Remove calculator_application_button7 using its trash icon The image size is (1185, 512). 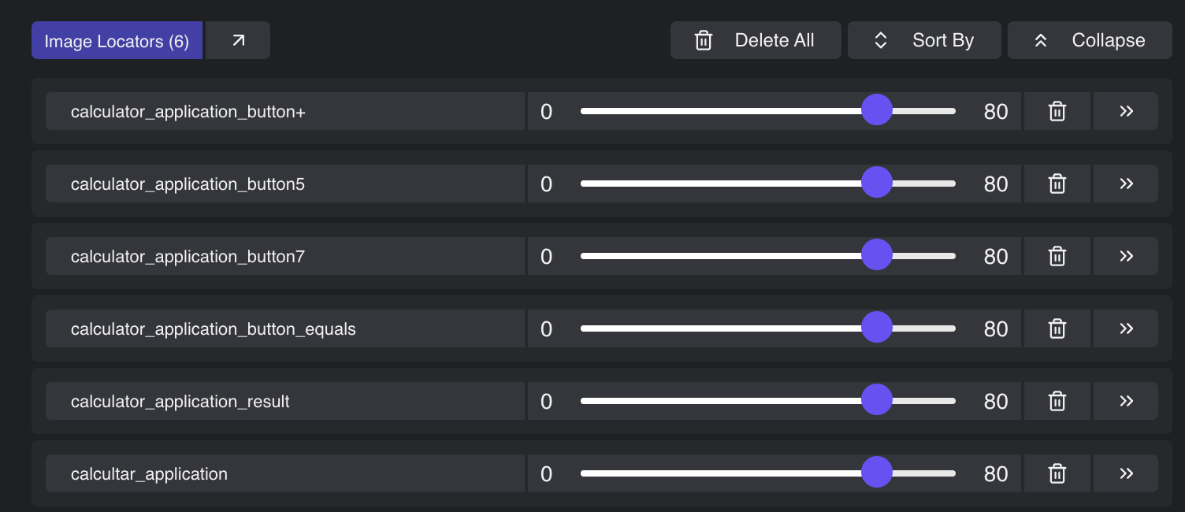pos(1057,256)
